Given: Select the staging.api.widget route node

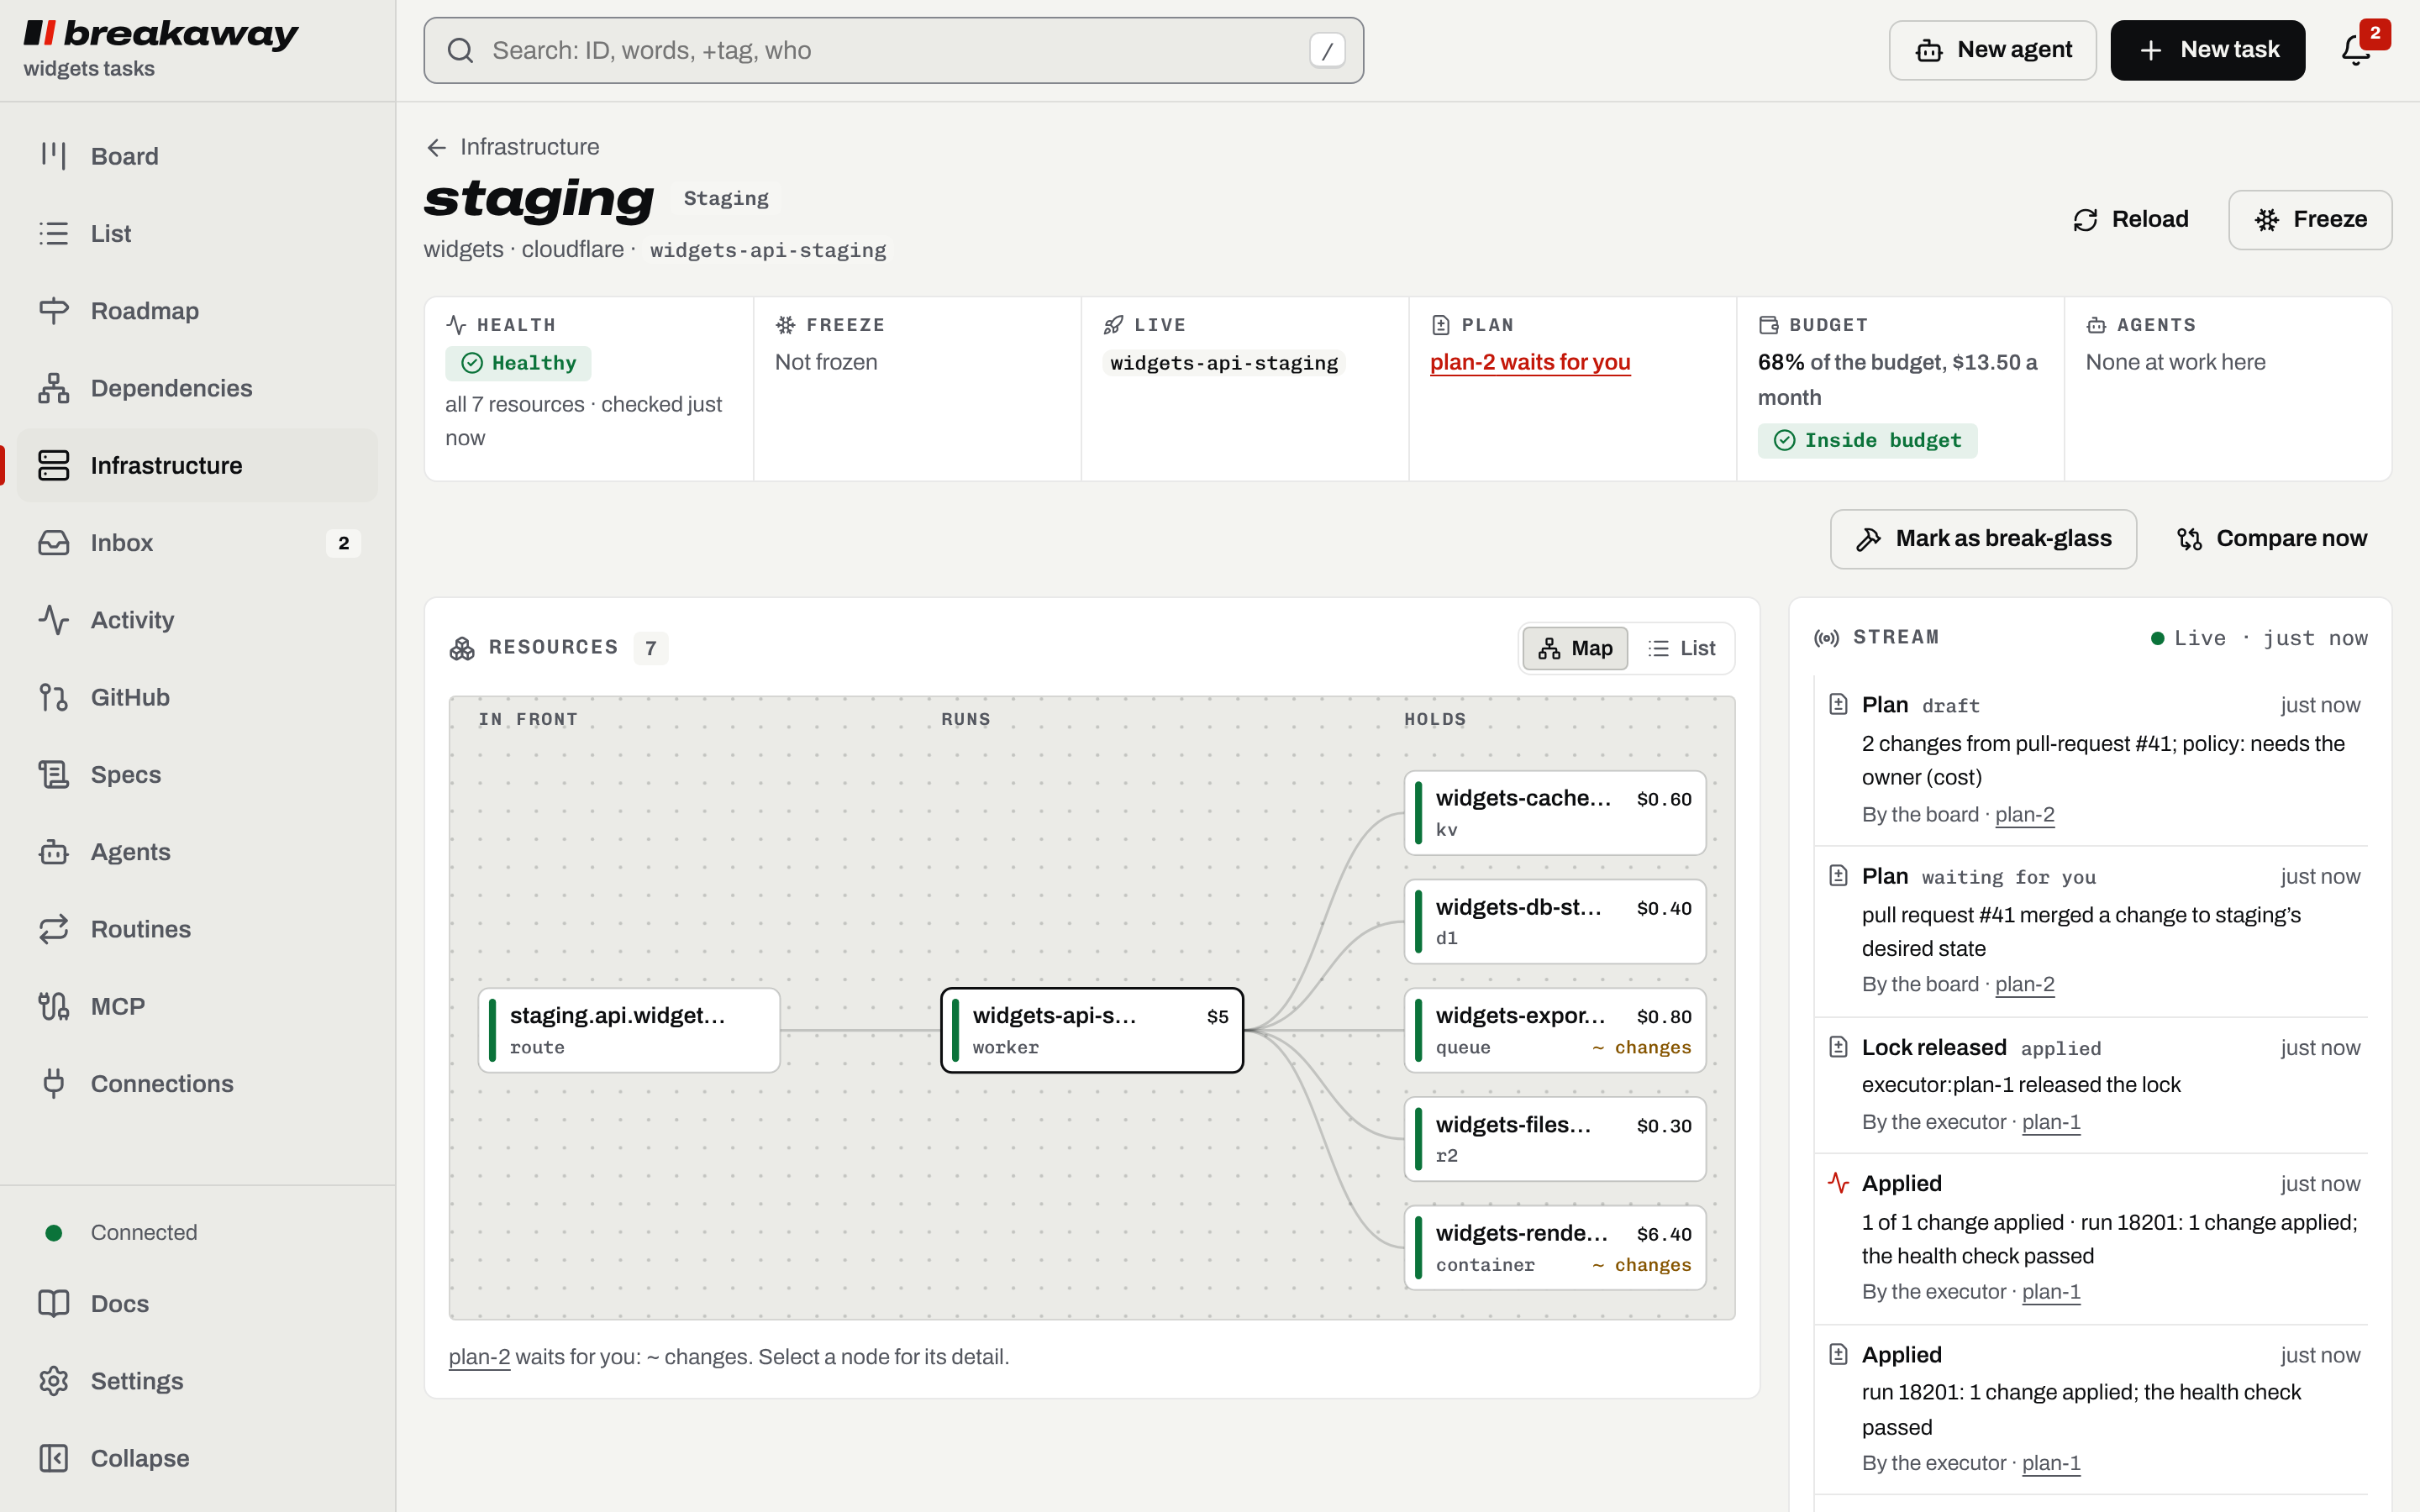Looking at the screenshot, I should pos(629,1031).
